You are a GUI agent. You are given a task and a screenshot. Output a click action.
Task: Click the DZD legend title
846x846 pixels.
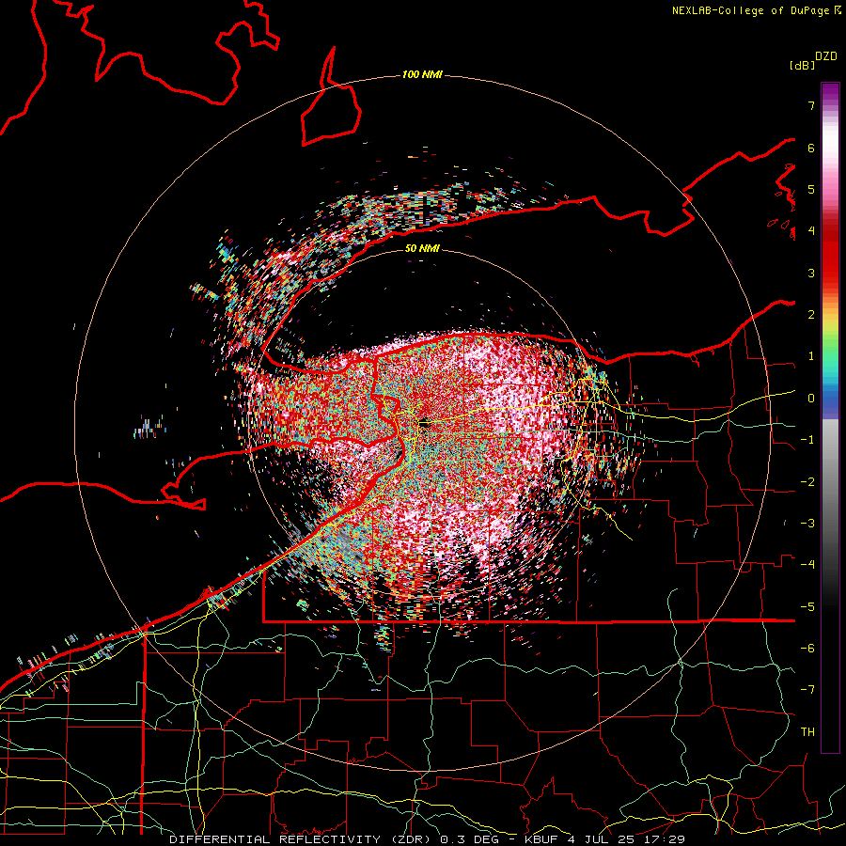click(x=826, y=56)
